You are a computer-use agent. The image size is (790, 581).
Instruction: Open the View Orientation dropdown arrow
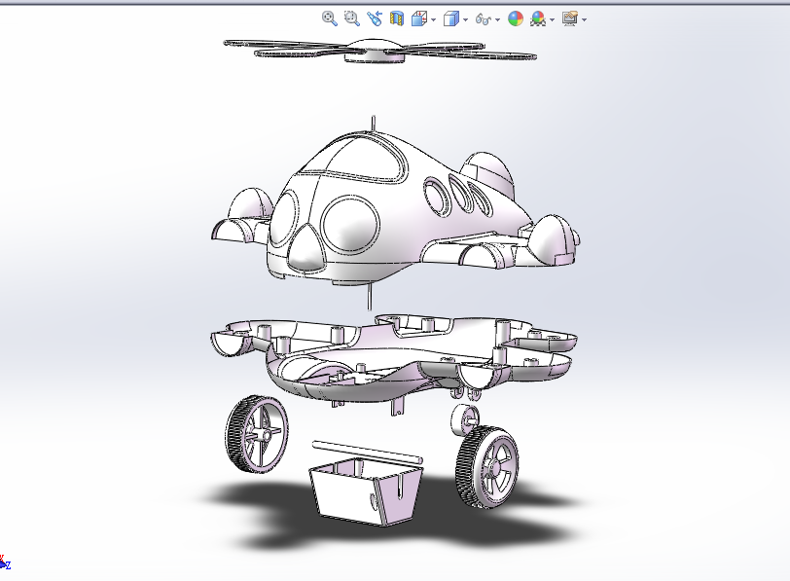pos(433,19)
